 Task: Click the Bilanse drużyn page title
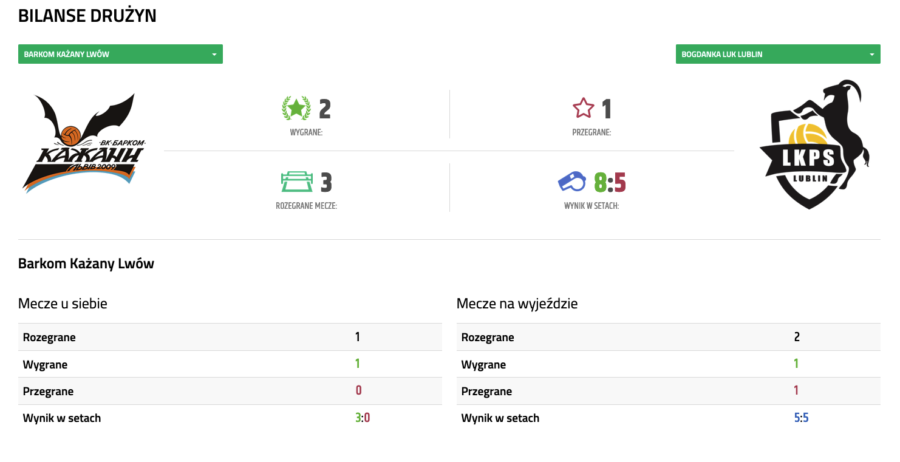pyautogui.click(x=87, y=16)
